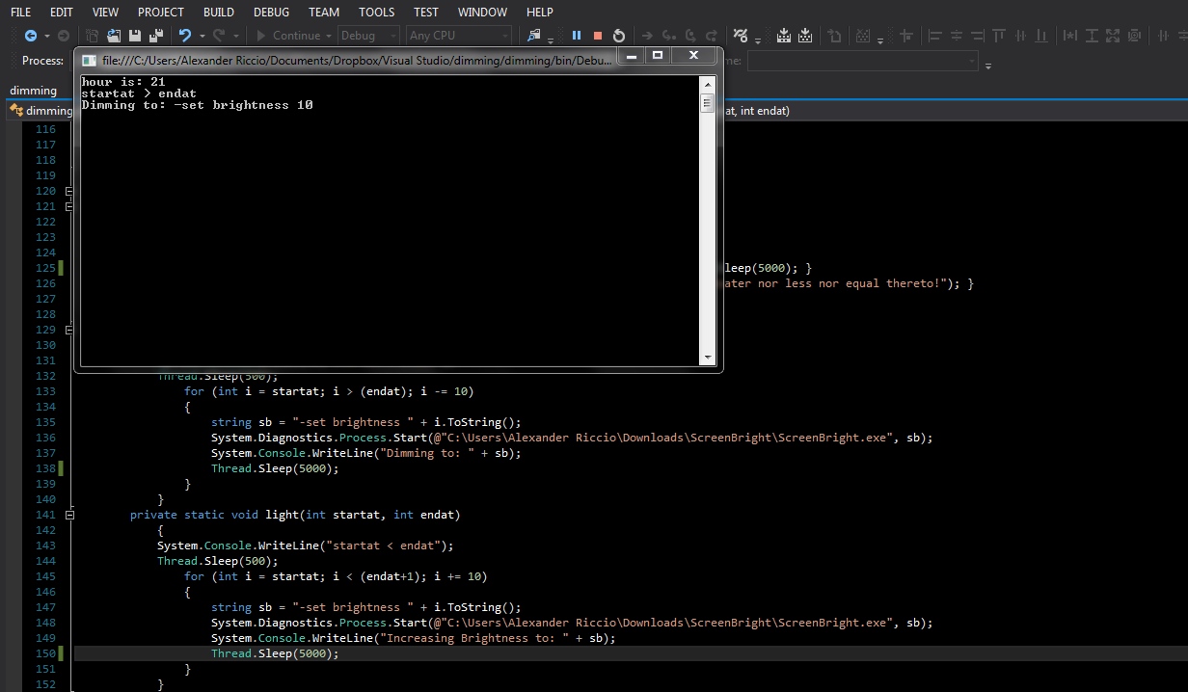Click console window scrollbar down arrow
The height and width of the screenshot is (692, 1188).
coord(708,358)
